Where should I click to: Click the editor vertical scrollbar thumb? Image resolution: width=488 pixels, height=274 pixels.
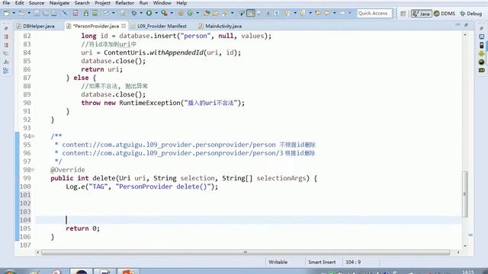465,194
